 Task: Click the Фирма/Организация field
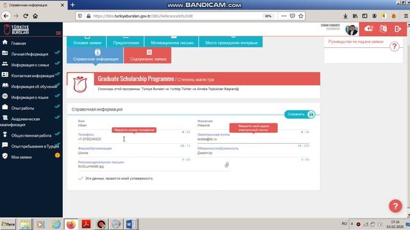point(134,153)
